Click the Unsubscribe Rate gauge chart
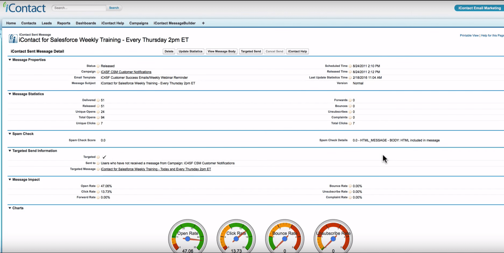The height and width of the screenshot is (253, 504). click(x=333, y=236)
